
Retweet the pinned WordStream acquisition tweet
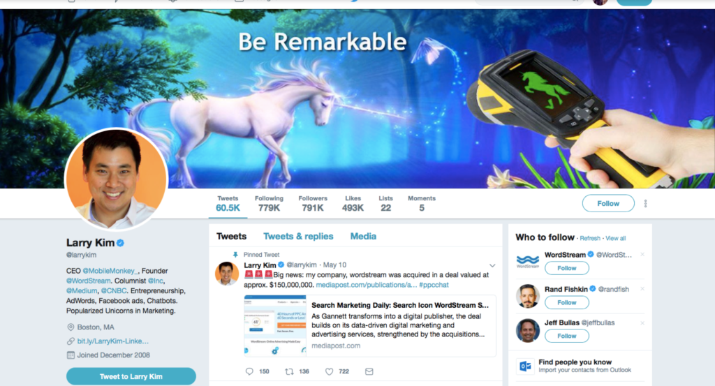(x=289, y=371)
